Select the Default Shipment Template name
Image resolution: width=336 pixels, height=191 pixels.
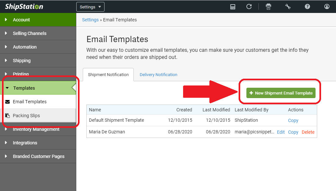click(116, 120)
